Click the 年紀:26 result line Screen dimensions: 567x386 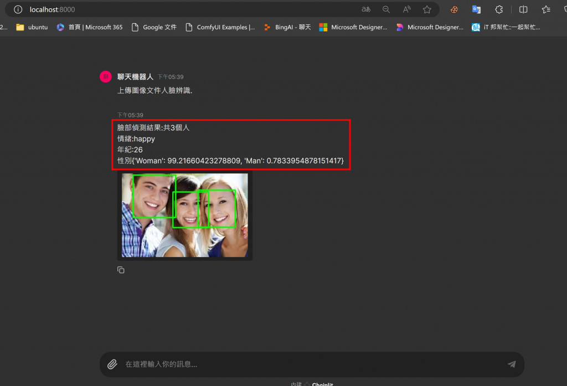pos(130,150)
